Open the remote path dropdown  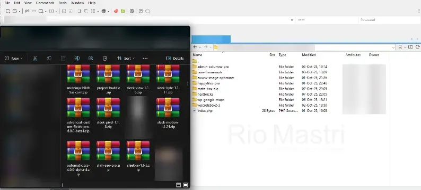point(393,47)
